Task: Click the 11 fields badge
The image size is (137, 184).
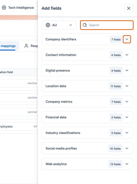Action: [116, 86]
